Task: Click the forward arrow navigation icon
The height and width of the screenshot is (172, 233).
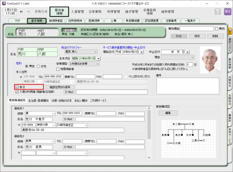Action: 29,11
